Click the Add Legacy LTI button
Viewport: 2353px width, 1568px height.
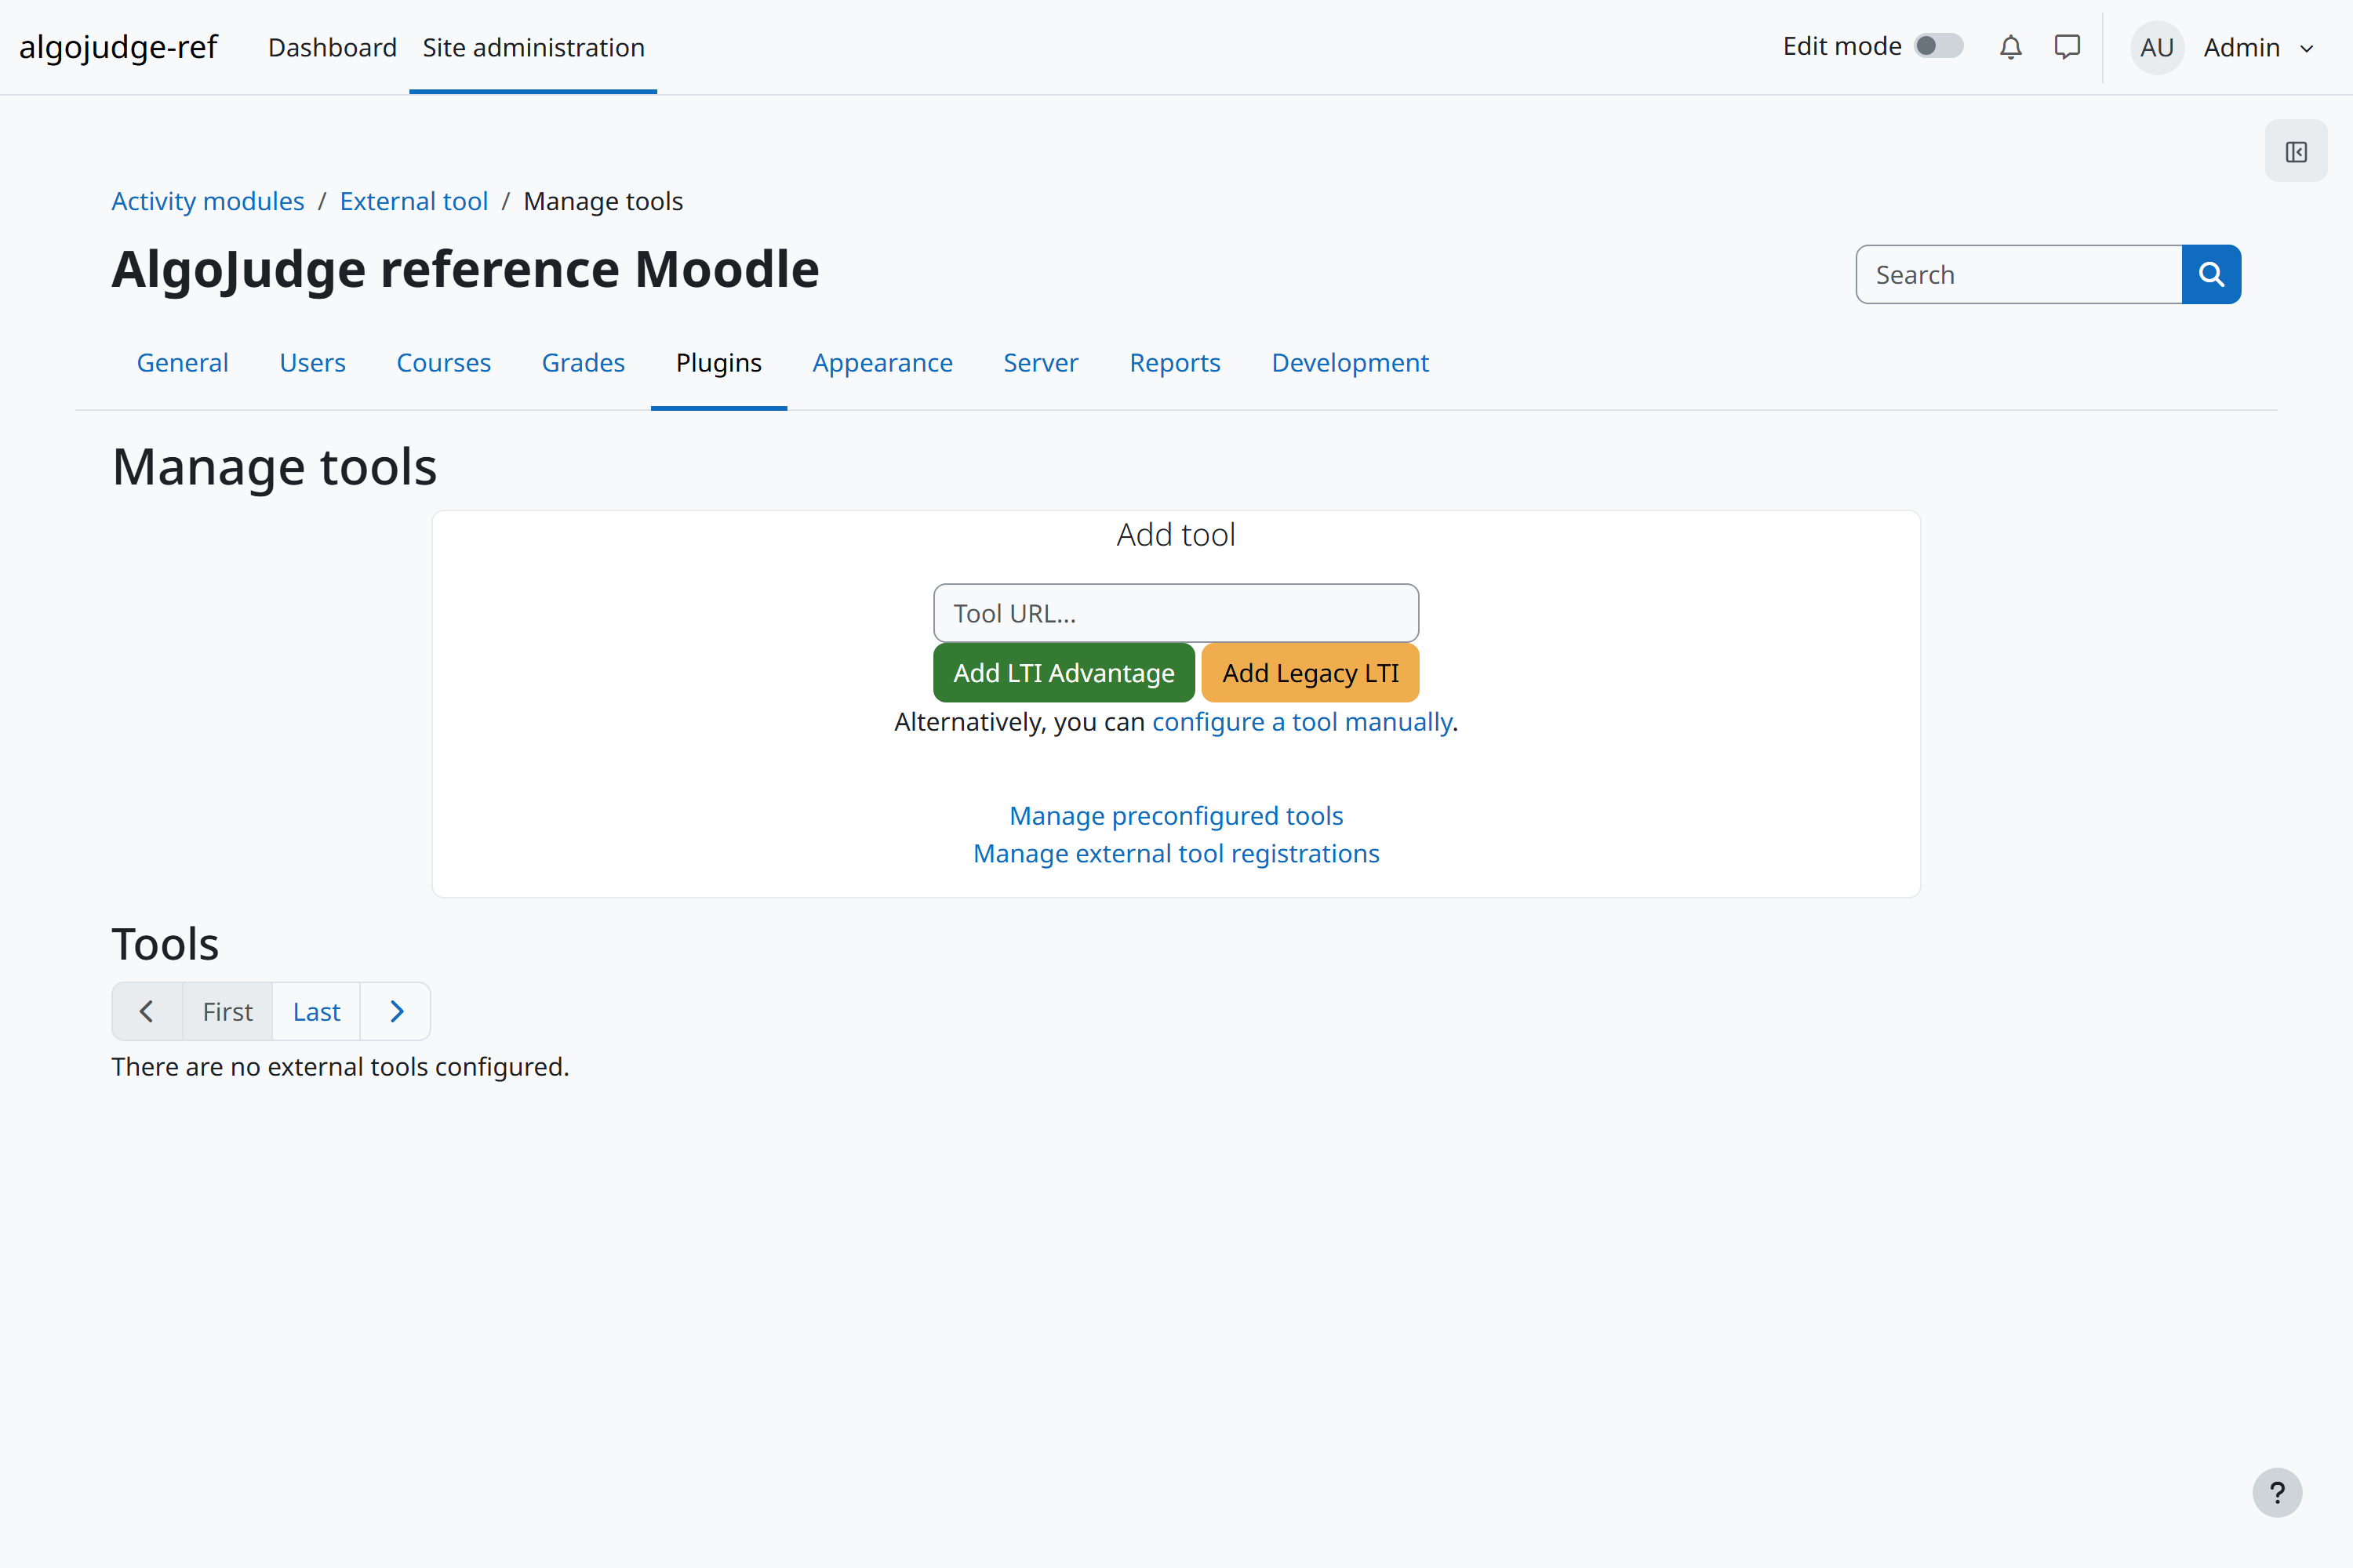pyautogui.click(x=1310, y=672)
